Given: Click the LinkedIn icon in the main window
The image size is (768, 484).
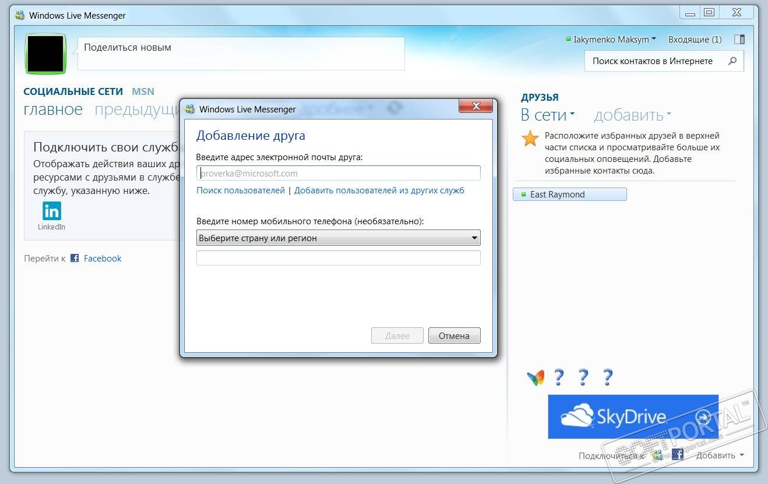Looking at the screenshot, I should (52, 210).
